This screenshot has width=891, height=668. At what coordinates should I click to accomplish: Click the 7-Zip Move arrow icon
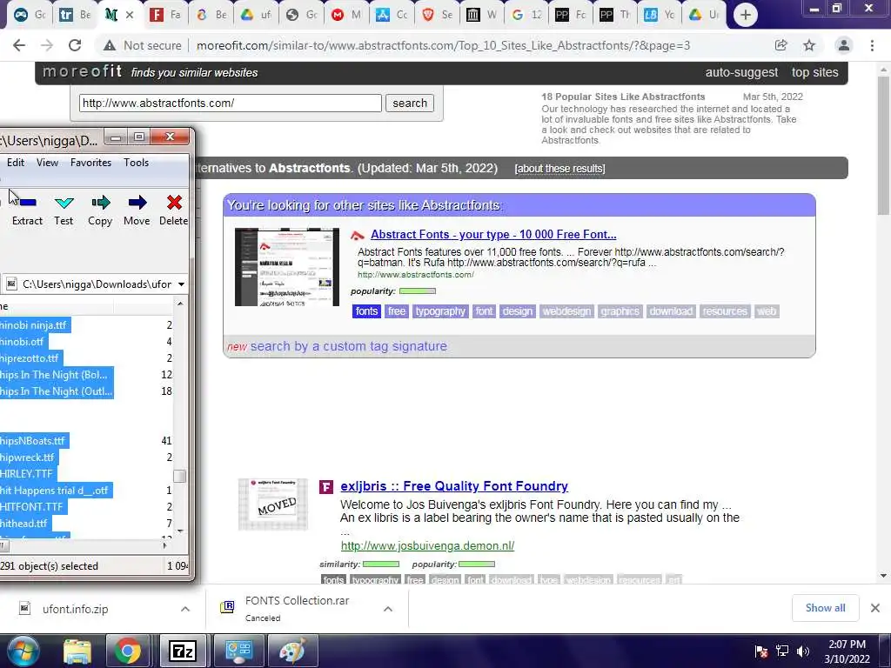point(137,202)
